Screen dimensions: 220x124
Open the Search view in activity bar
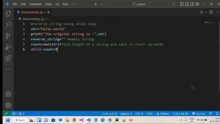[8, 24]
